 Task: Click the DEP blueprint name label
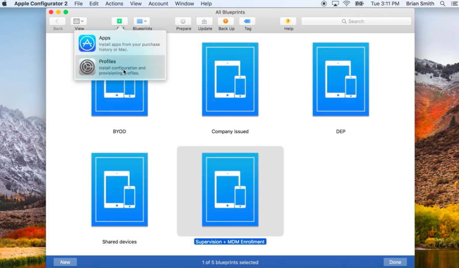(x=341, y=132)
